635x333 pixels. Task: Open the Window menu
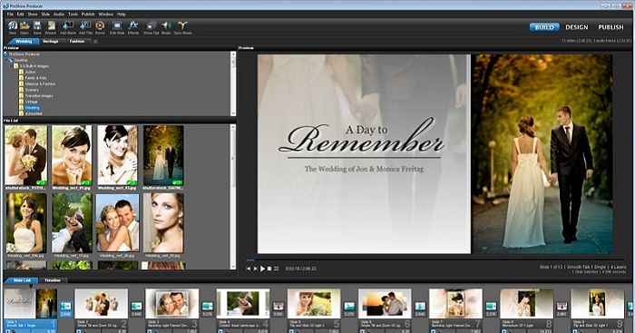point(106,15)
